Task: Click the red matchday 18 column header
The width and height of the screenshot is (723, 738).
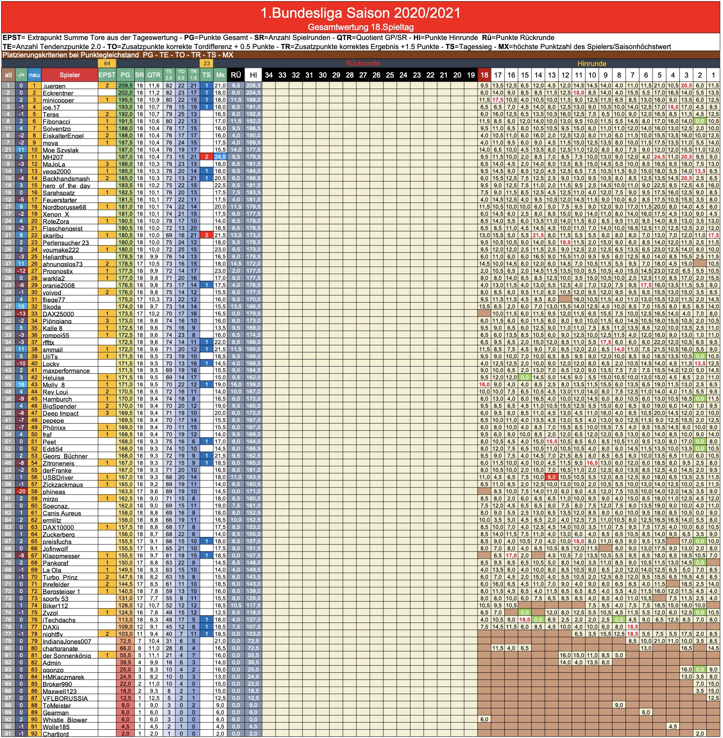Action: (x=484, y=75)
